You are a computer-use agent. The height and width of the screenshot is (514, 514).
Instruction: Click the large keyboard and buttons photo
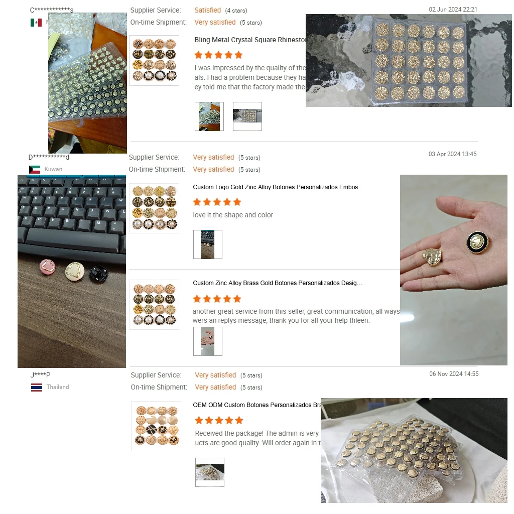(72, 272)
